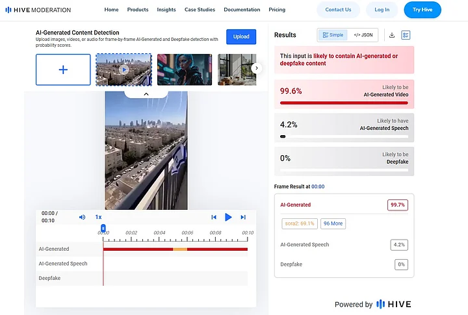Image resolution: width=468 pixels, height=315 pixels.
Task: Skip to the previous frame
Action: [213, 217]
